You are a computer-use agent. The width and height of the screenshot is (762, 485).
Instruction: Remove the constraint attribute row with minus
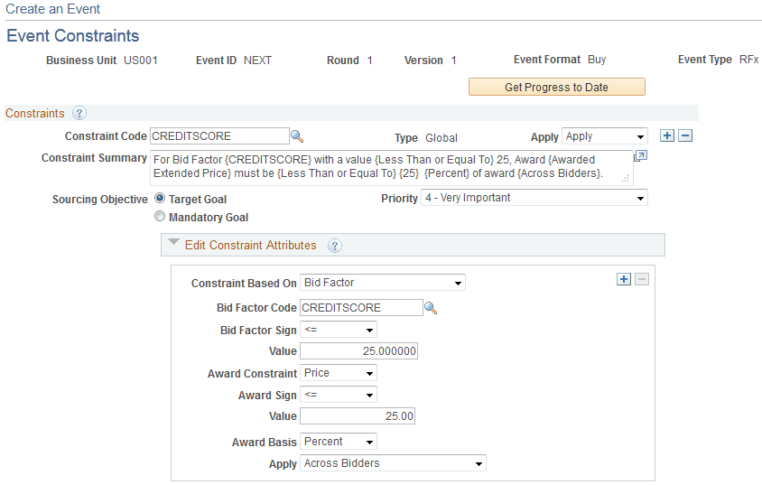[x=642, y=279]
